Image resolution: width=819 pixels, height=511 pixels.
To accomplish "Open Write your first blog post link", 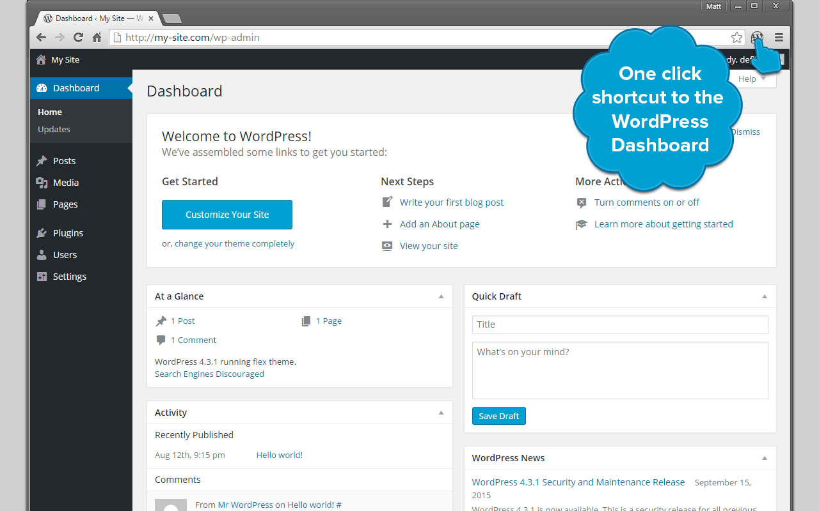I will [452, 202].
